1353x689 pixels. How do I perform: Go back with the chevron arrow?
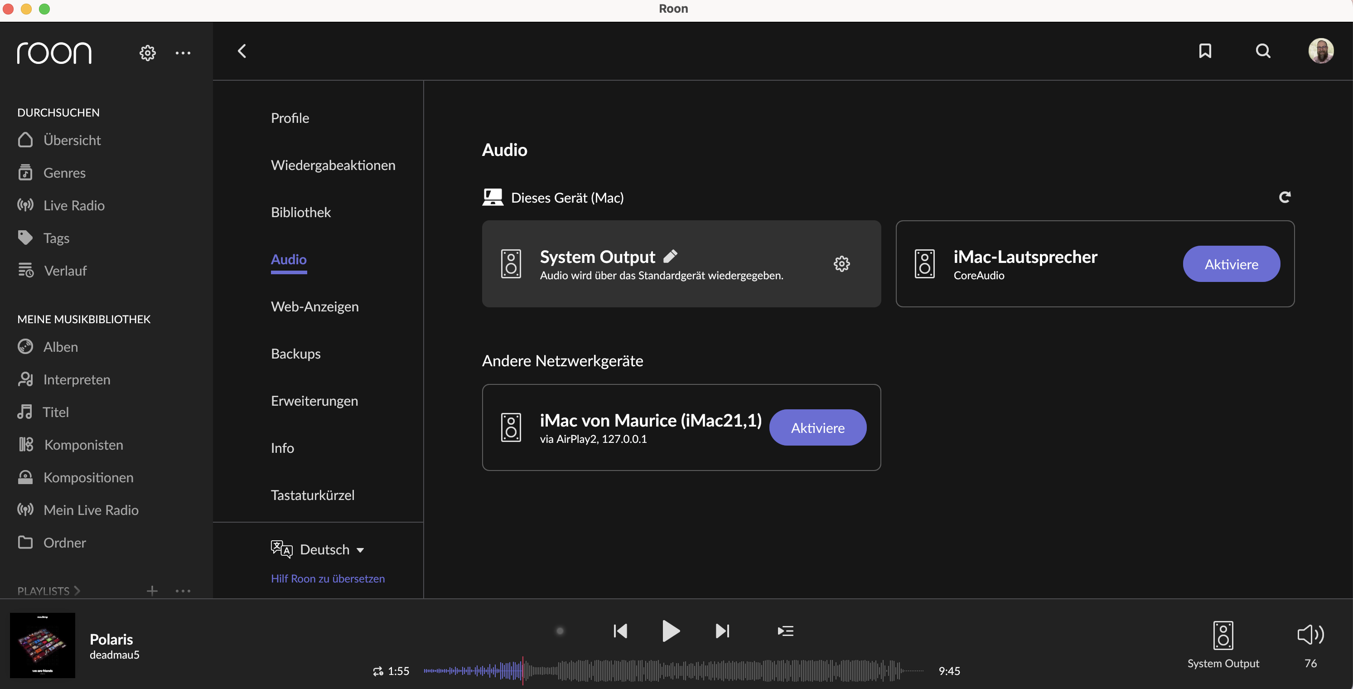[242, 51]
